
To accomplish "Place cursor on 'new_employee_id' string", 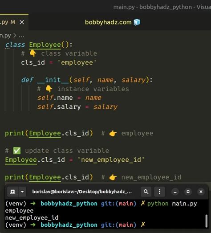I will click(111, 160).
